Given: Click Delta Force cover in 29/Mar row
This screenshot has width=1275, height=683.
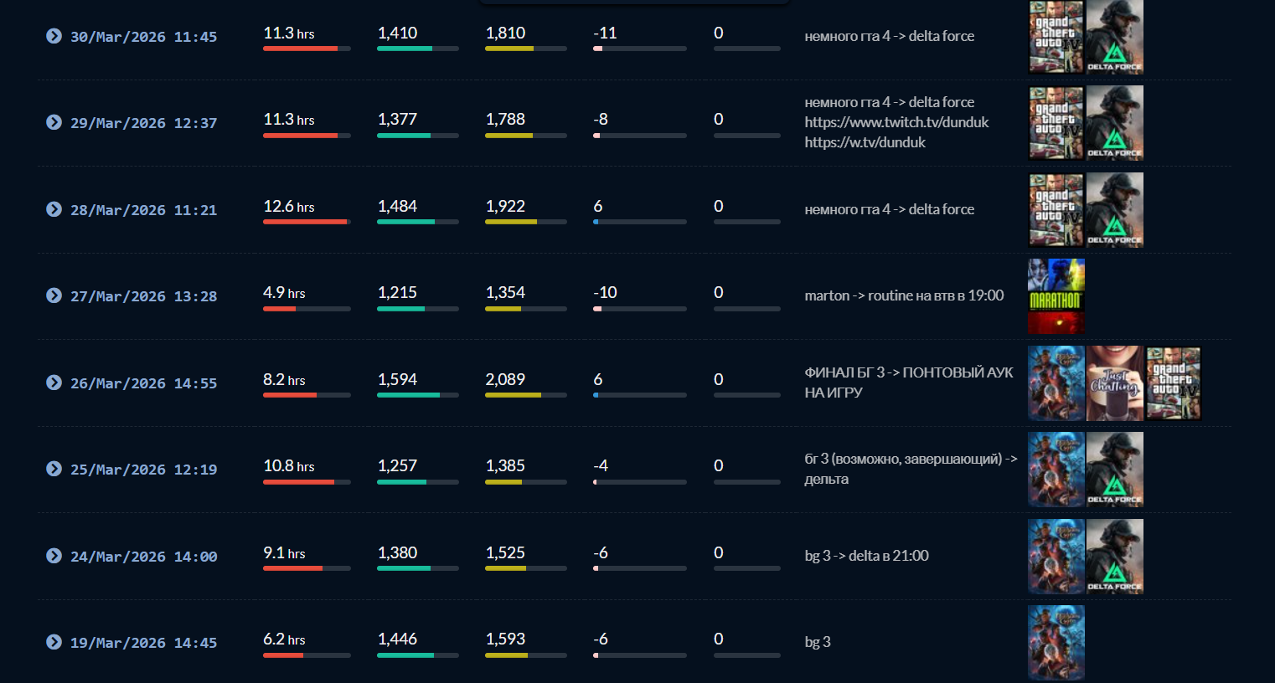Looking at the screenshot, I should pyautogui.click(x=1115, y=123).
